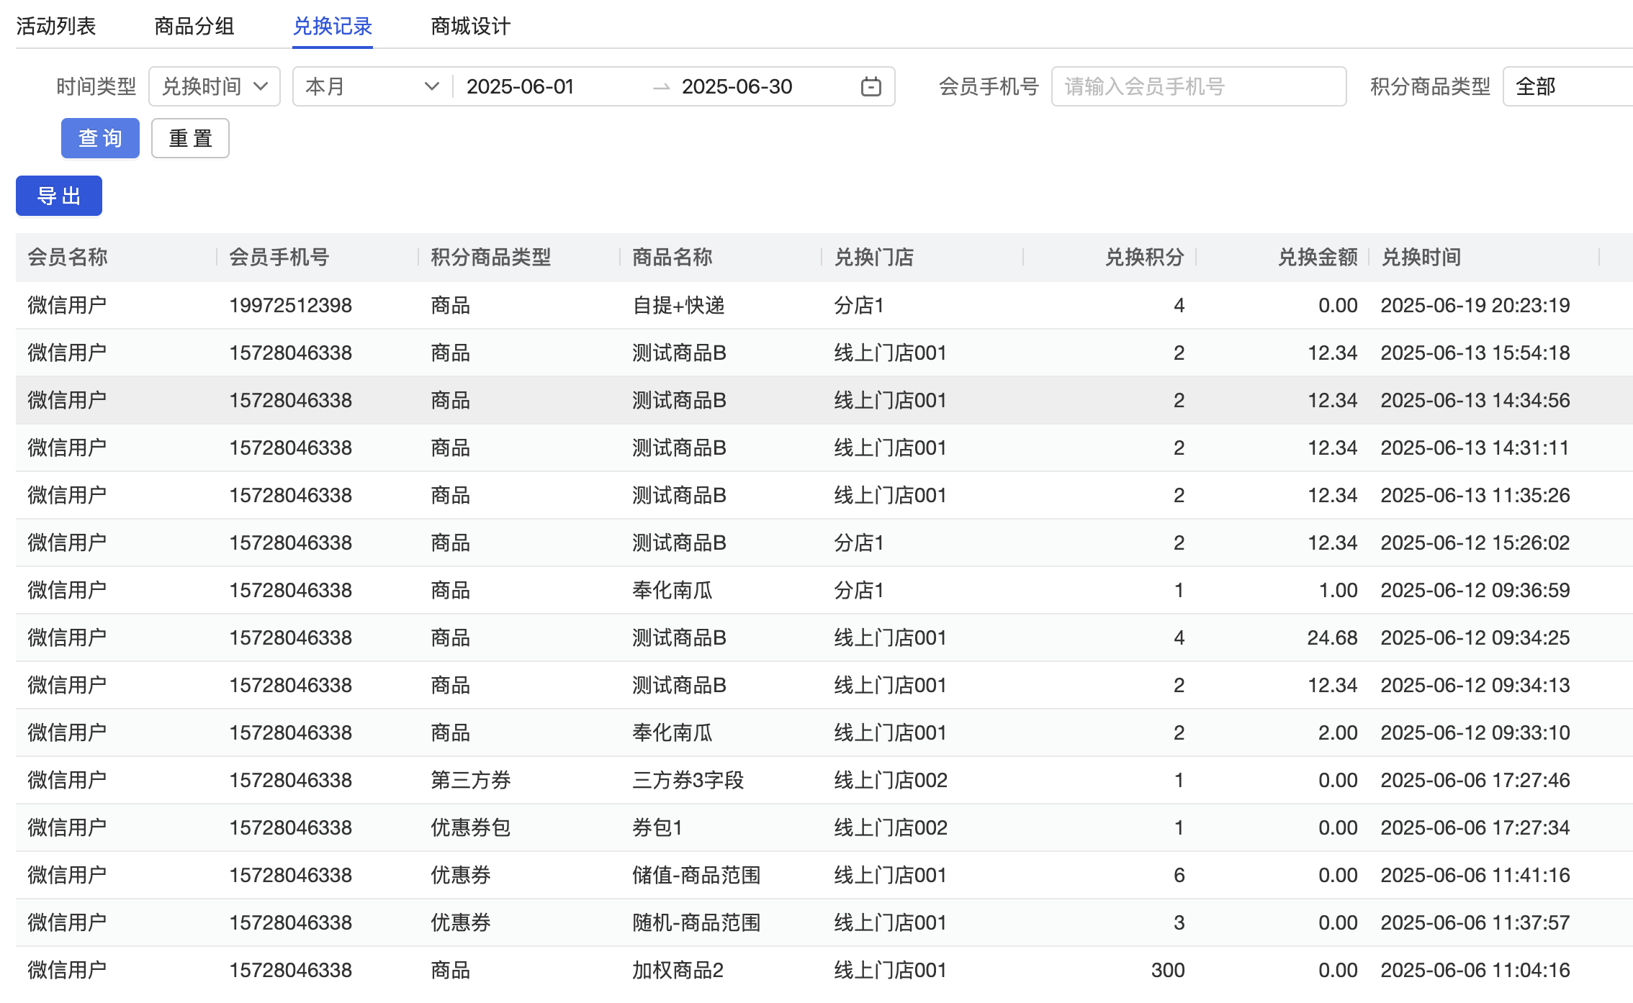The image size is (1633, 1003).
Task: Click 奉化南瓜 in the 09:36:59 row
Action: click(x=672, y=590)
